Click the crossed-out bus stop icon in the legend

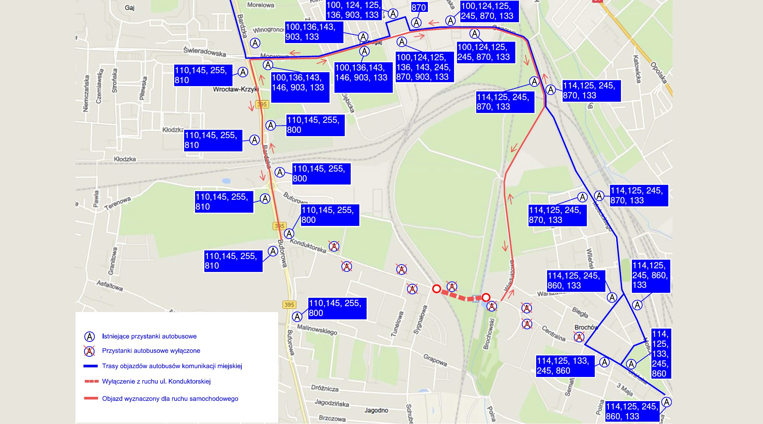(x=89, y=351)
